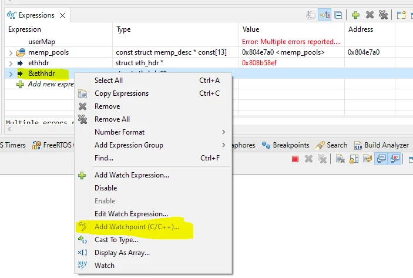This screenshot has height=278, width=413.
Task: Click the green plus Add Watch Expression icon
Action: (82, 175)
